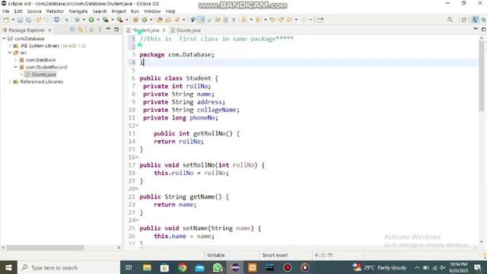Close the Student.java editor tab
487x274 pixels.
pyautogui.click(x=164, y=30)
